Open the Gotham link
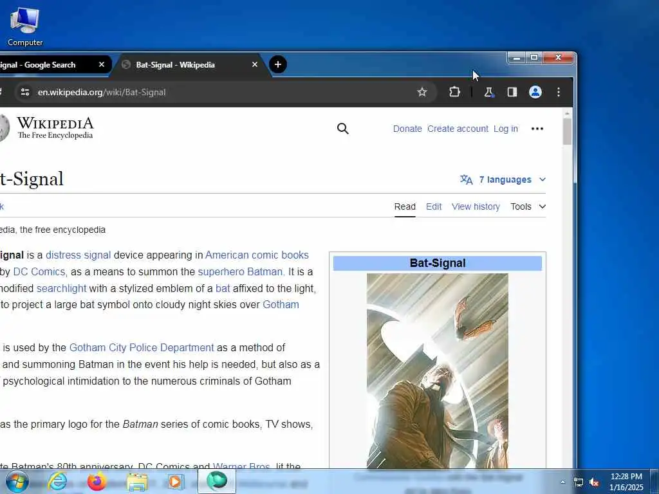Screen dimensions: 659x494 click(x=281, y=304)
